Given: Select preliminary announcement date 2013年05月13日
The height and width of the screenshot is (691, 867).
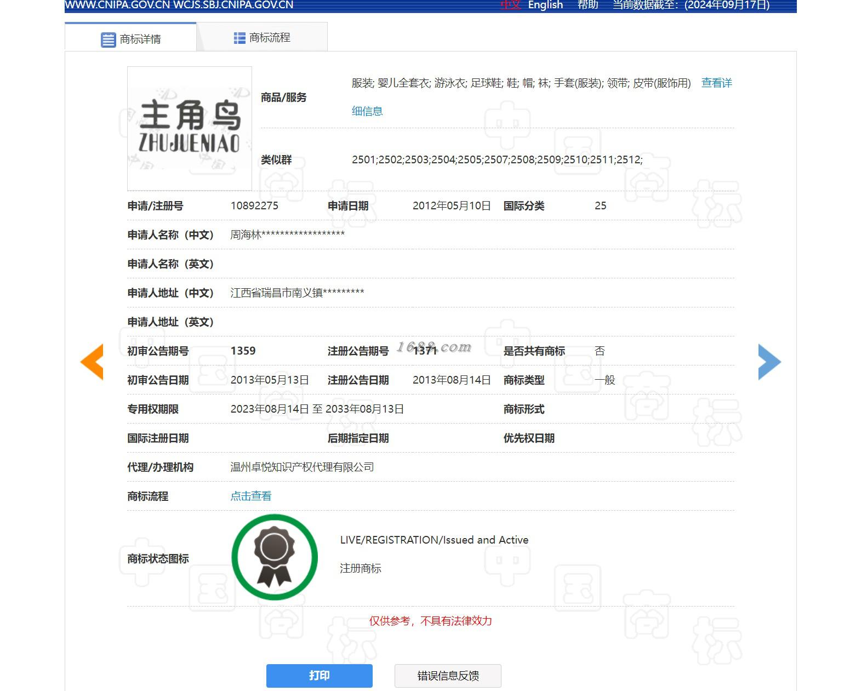Looking at the screenshot, I should click(270, 380).
